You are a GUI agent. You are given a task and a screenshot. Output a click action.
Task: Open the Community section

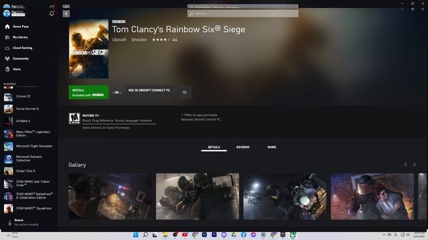tap(17, 59)
